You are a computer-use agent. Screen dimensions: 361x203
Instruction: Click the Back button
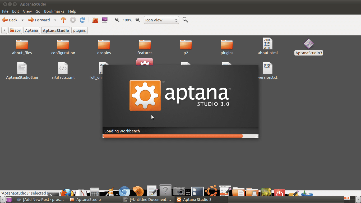pos(10,20)
